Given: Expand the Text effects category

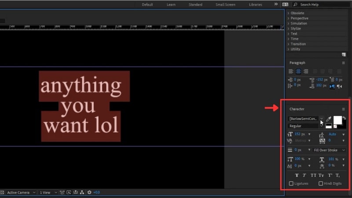Looking at the screenshot, I should [288, 34].
